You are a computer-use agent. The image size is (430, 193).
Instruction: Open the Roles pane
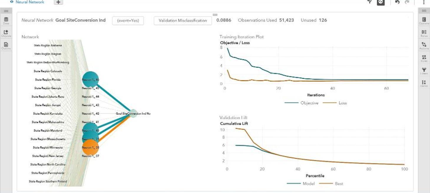[x=424, y=33]
